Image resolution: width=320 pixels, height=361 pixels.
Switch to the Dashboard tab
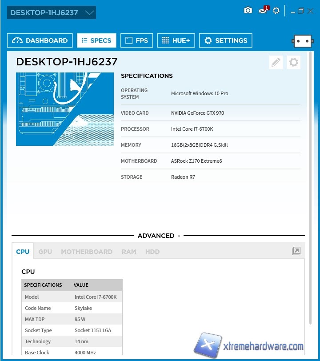40,40
